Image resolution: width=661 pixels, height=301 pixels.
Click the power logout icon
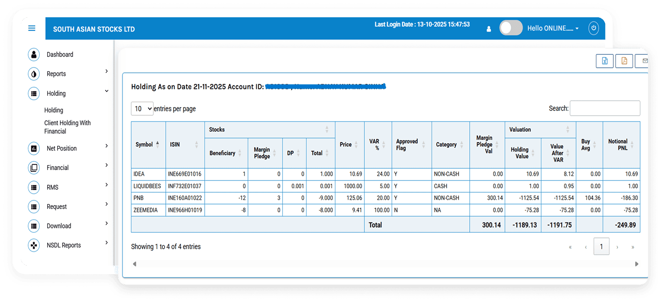(593, 29)
